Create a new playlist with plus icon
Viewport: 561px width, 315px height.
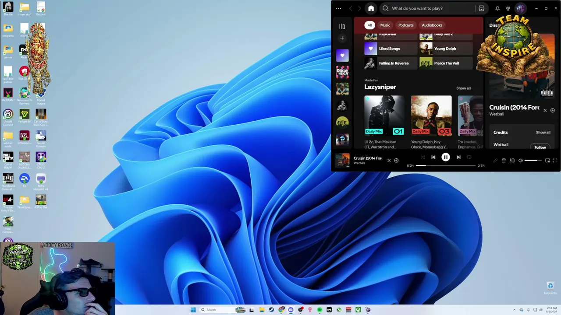[x=342, y=38]
